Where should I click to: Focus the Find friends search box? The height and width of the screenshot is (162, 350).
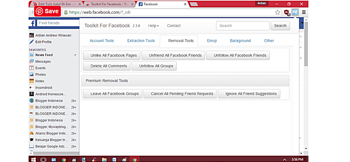[58, 23]
